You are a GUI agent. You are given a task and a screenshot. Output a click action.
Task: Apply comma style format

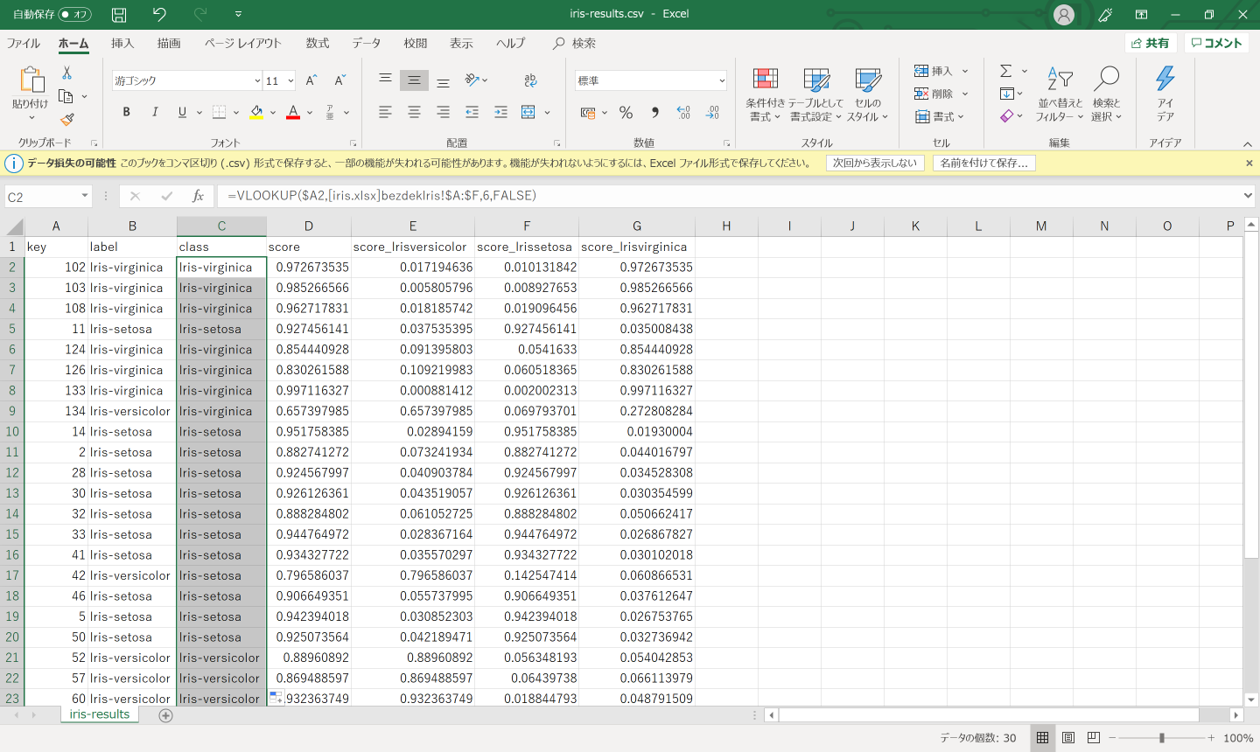(654, 112)
